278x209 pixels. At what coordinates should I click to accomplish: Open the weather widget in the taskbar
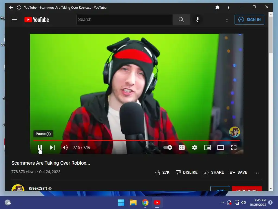[x=8, y=202]
